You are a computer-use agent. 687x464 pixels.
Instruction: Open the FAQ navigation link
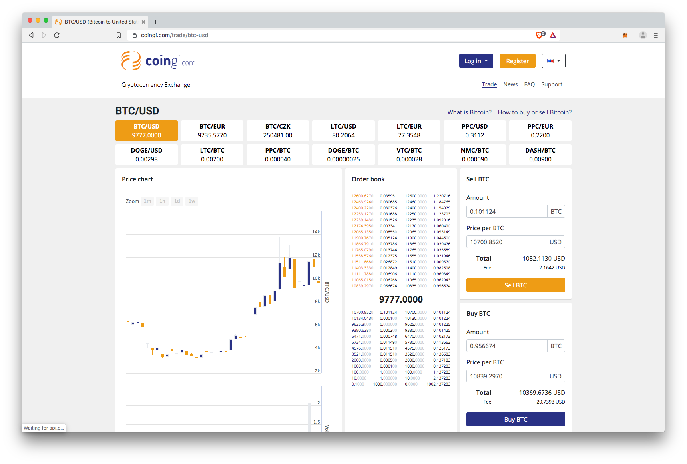[530, 84]
